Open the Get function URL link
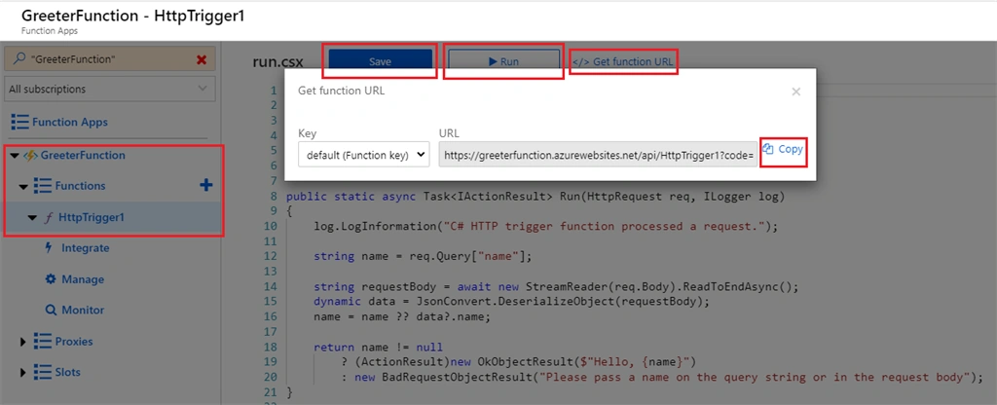The height and width of the screenshot is (405, 997). (623, 61)
